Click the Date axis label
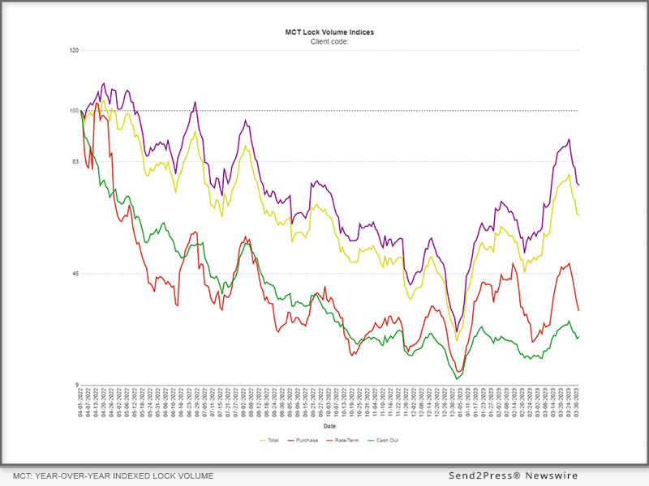649x486 pixels. point(329,425)
